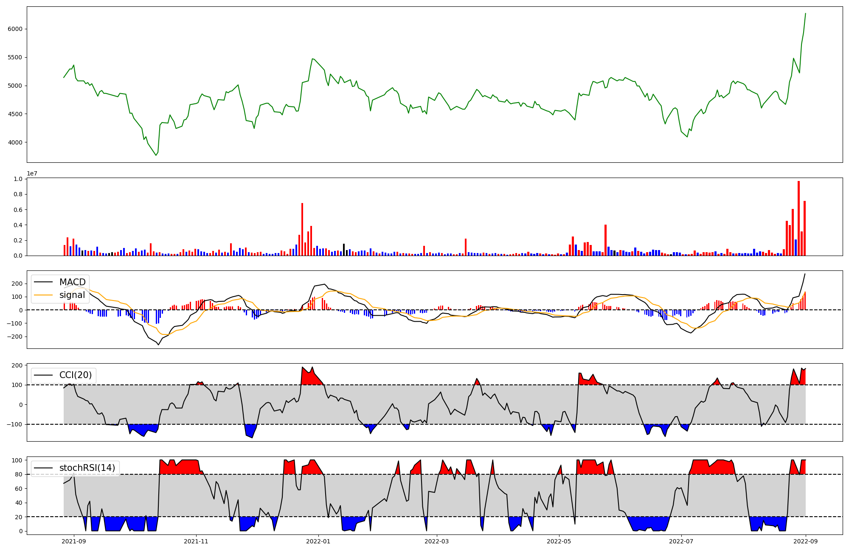Click the 2022-05 x-axis date label
The height and width of the screenshot is (551, 849).
tap(559, 541)
